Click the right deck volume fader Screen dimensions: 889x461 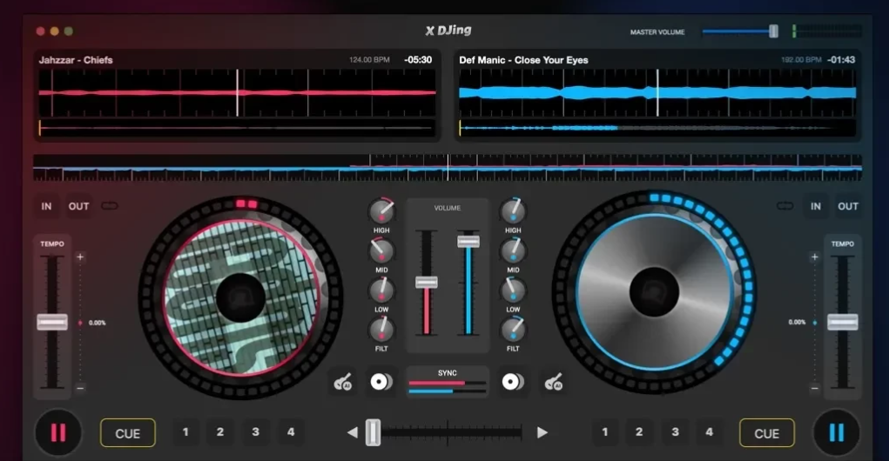tap(468, 241)
